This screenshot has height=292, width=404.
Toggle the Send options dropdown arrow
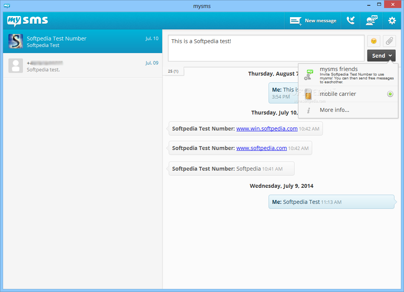pyautogui.click(x=391, y=56)
